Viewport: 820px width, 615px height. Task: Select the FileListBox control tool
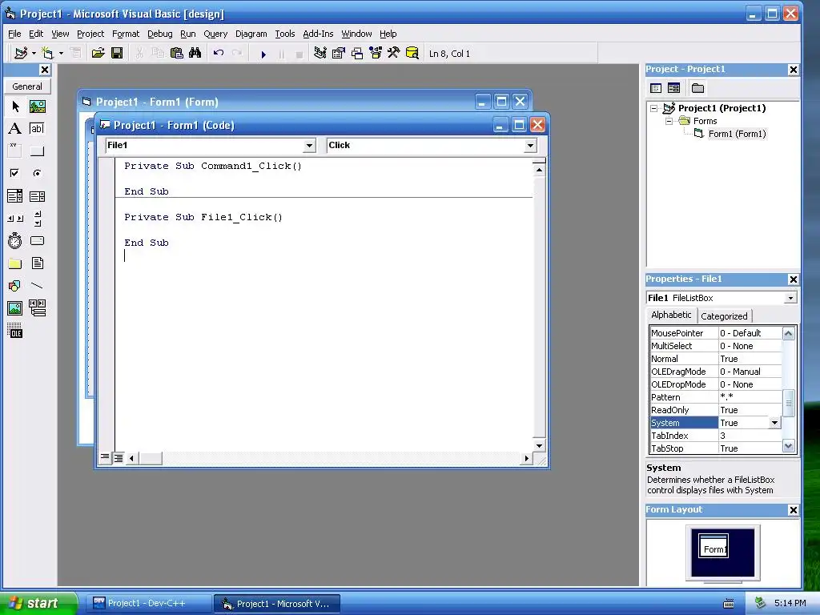pos(37,263)
